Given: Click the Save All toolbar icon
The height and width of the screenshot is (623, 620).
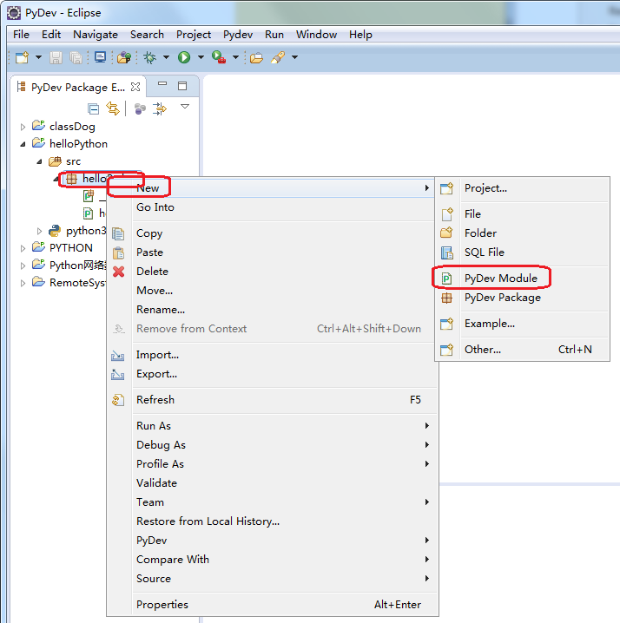Looking at the screenshot, I should (x=76, y=57).
